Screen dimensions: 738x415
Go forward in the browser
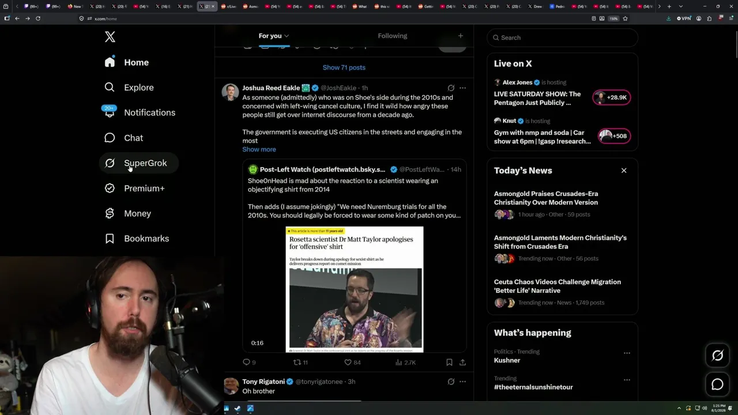click(x=27, y=18)
